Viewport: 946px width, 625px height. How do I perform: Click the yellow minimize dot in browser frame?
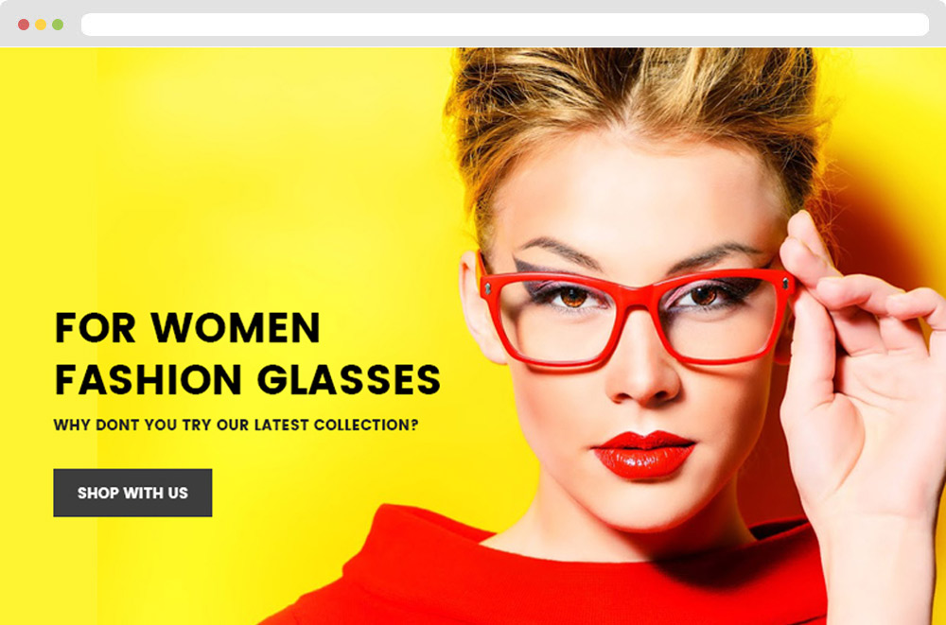(41, 25)
